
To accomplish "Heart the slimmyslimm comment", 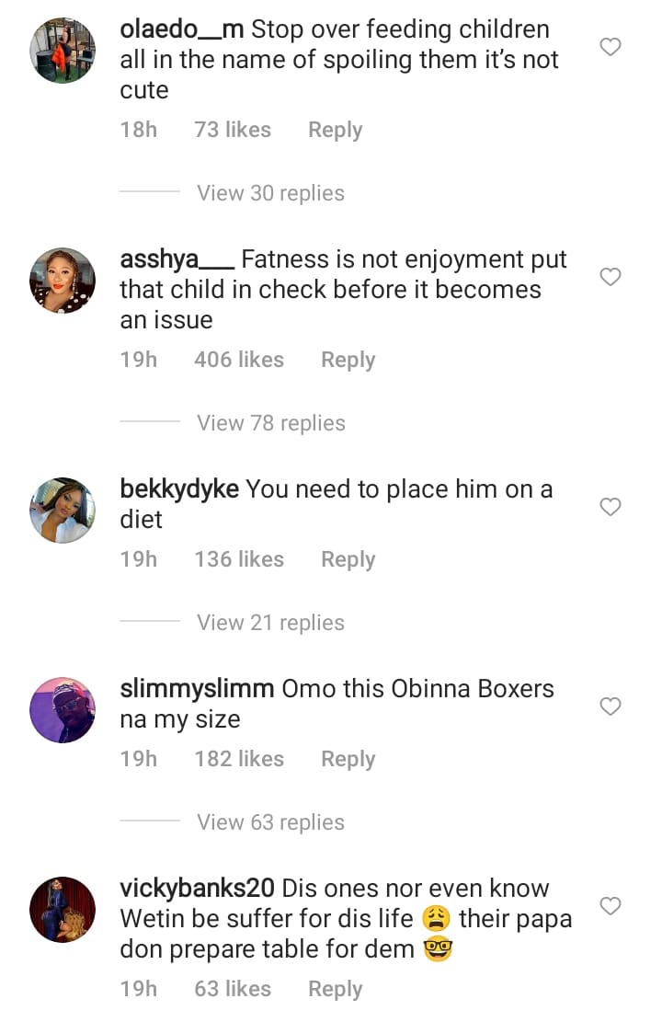I will (611, 706).
